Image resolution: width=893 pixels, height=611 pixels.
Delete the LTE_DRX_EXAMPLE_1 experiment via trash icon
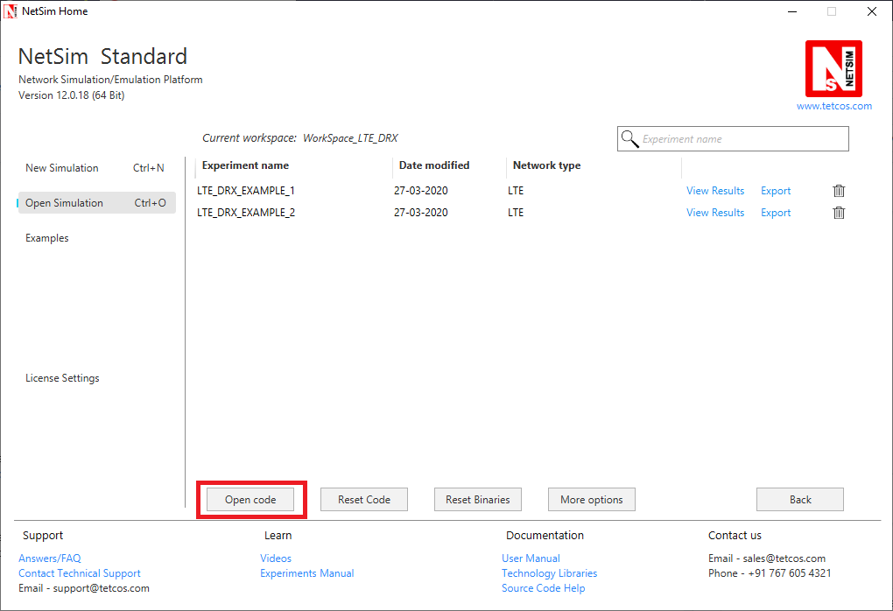pos(839,191)
